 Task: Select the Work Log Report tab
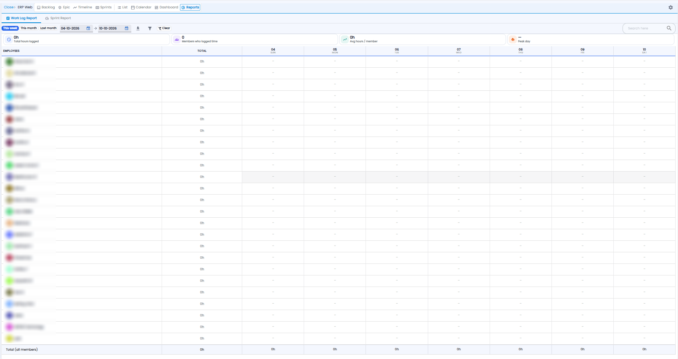22,18
